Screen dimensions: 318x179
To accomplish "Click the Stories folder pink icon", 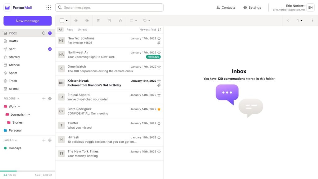I will (9, 122).
